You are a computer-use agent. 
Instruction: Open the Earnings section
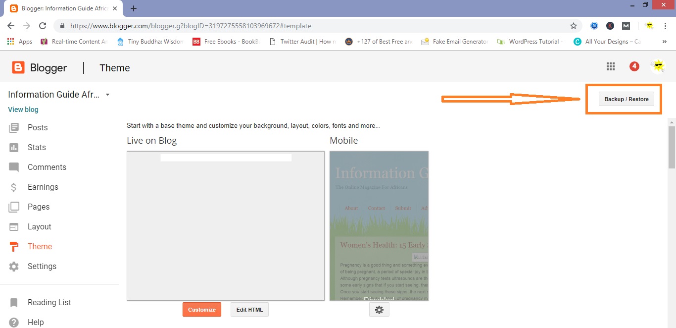[x=43, y=187]
